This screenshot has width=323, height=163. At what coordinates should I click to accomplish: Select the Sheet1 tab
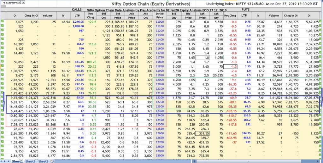[17, 161]
